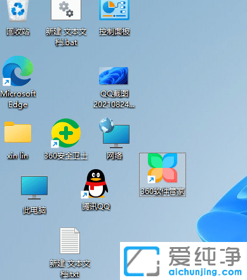
Task: Click the "新建 文本文档.txt" file name
Action: click(70, 269)
